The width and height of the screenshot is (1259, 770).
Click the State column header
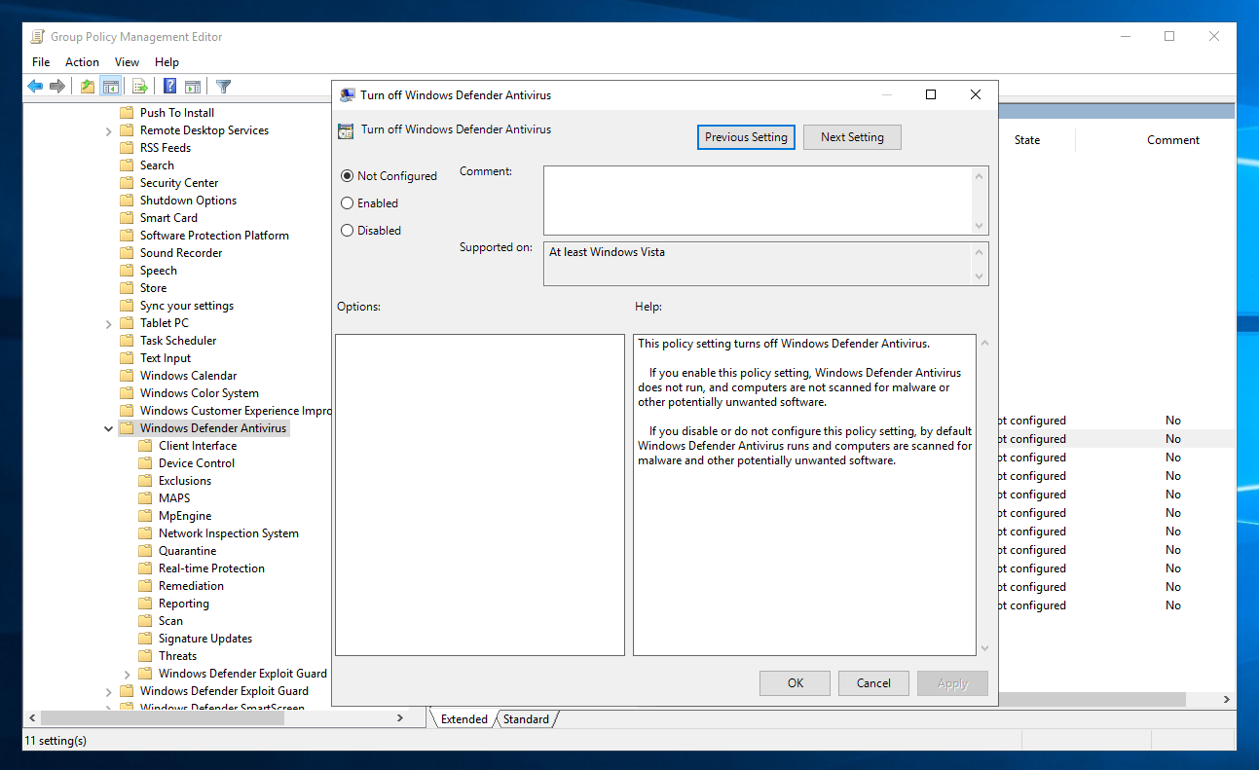pyautogui.click(x=1027, y=140)
